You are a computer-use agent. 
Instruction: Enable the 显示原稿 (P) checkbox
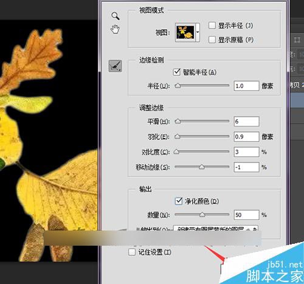coord(212,40)
